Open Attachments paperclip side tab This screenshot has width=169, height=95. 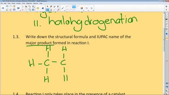coord(167,24)
